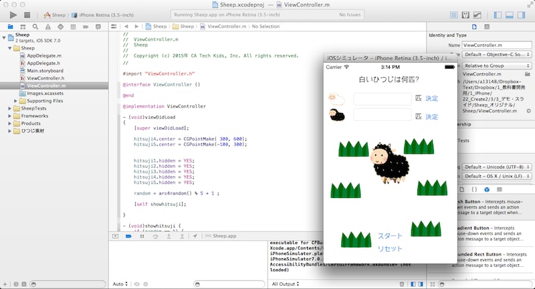
Task: Toggle breakpoints in the debug bar
Action: (128, 236)
